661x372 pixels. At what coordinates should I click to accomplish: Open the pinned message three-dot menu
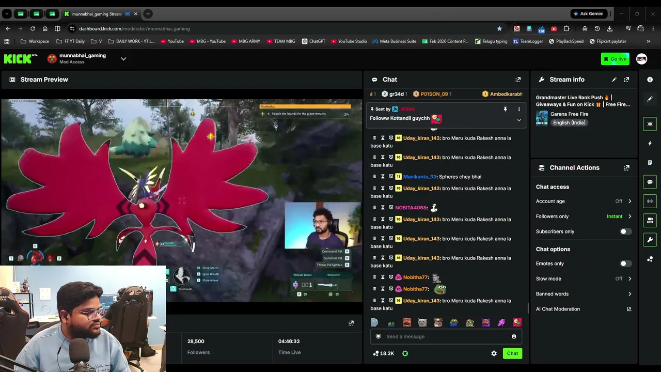click(x=519, y=109)
